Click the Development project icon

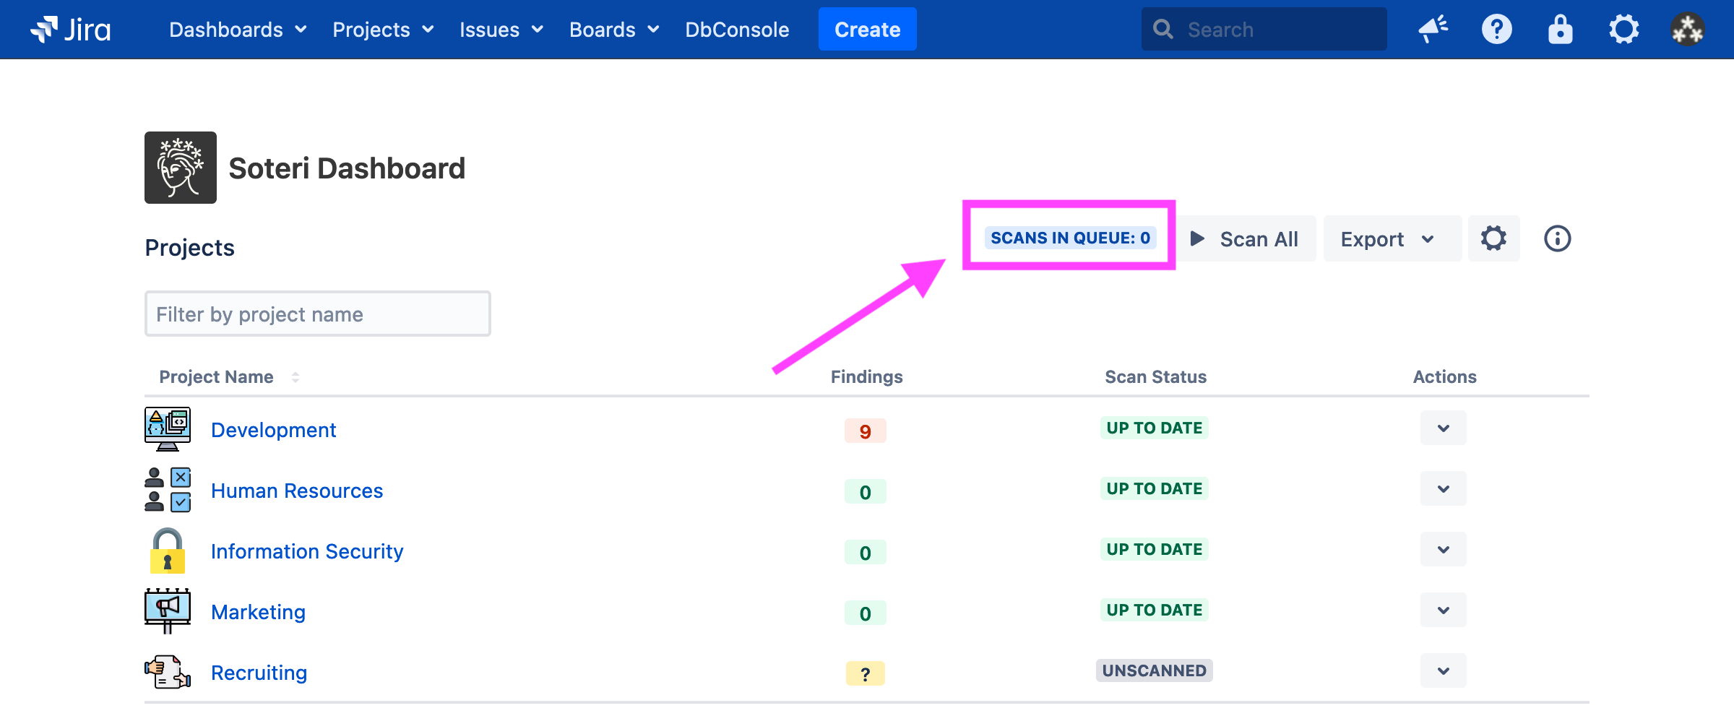click(168, 429)
